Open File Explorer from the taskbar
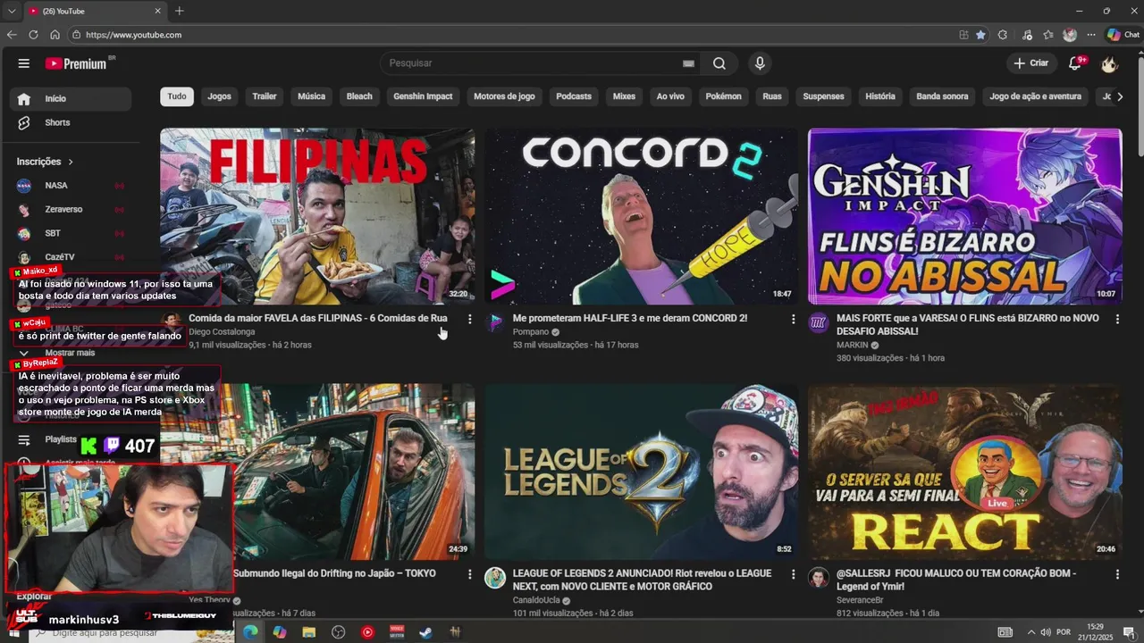Screen dimensions: 1144x643 [308, 632]
